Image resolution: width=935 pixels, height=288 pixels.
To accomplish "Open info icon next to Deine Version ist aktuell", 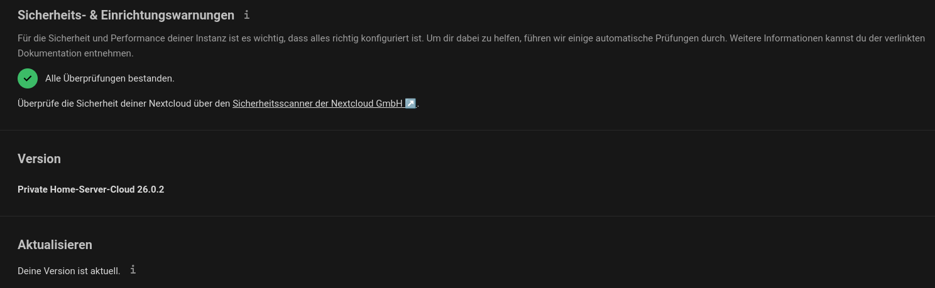I will point(133,270).
